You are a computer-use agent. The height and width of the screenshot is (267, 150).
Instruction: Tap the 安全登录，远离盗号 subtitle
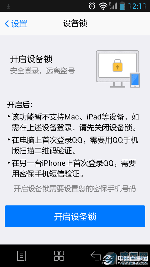tap(42, 71)
